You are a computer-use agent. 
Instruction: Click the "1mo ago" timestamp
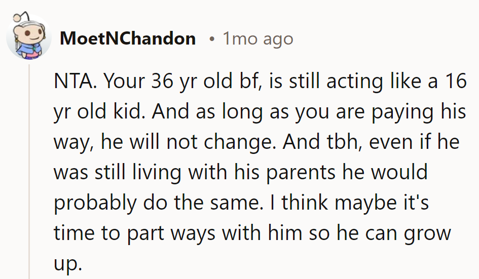[x=257, y=39]
